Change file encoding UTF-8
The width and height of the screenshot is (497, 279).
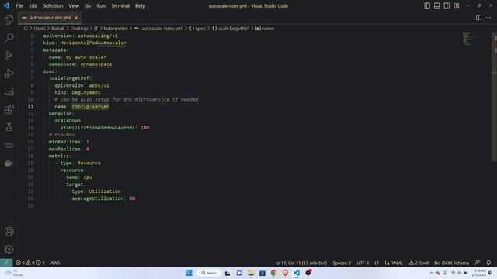pyautogui.click(x=363, y=263)
